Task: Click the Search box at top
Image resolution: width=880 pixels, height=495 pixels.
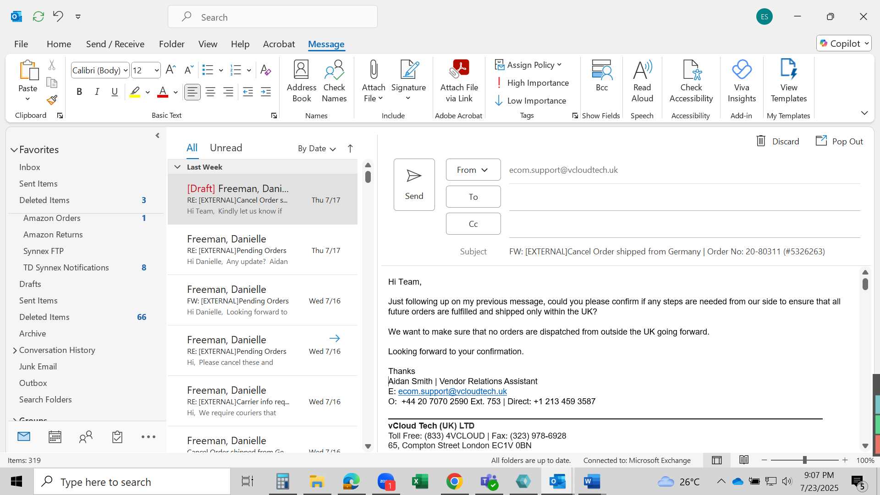Action: [273, 17]
